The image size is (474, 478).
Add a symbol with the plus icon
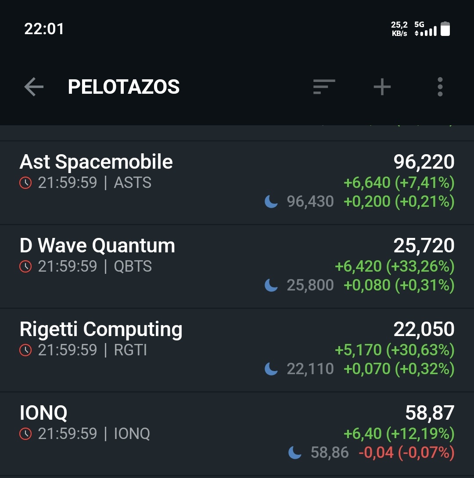[382, 87]
